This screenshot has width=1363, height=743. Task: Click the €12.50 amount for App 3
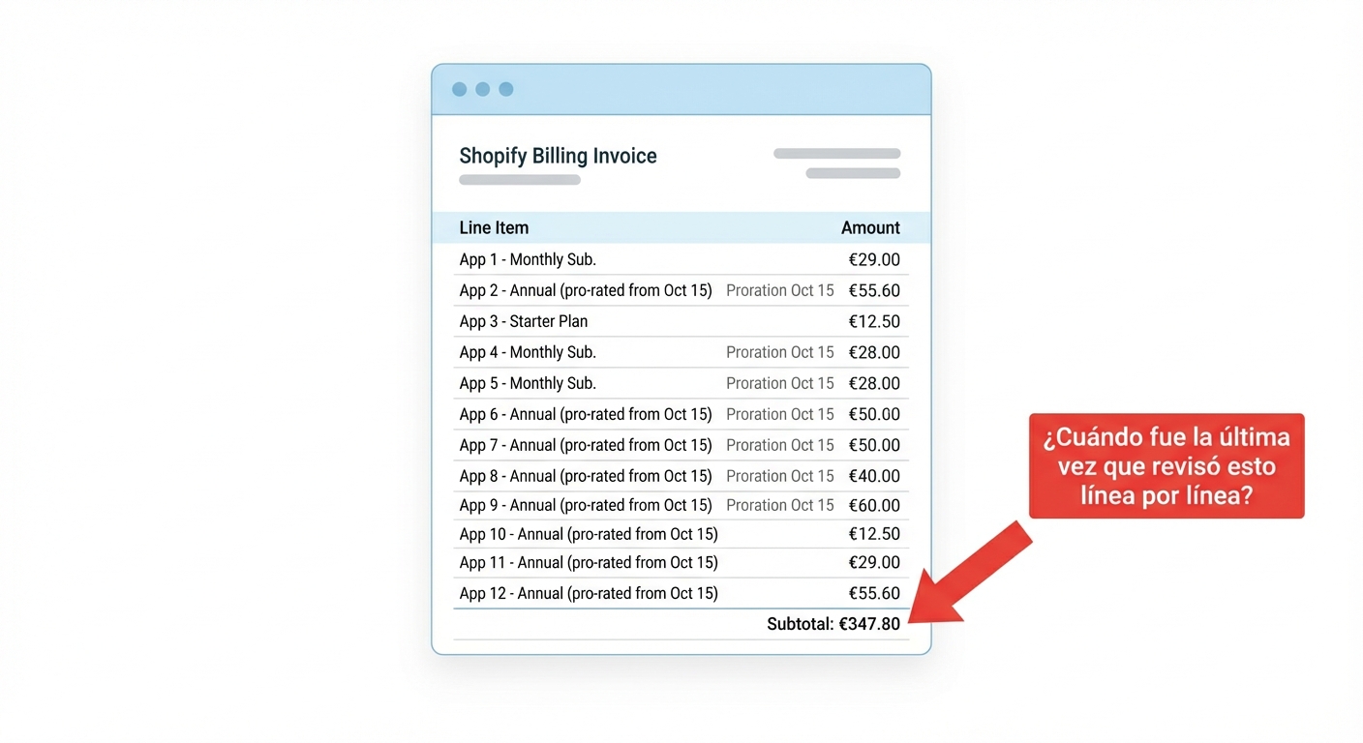click(874, 321)
